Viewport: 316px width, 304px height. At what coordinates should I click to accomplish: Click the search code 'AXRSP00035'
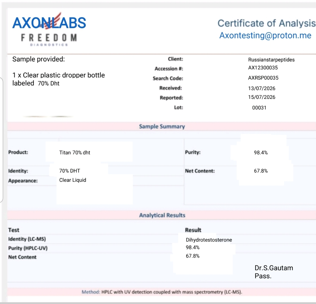pyautogui.click(x=263, y=78)
